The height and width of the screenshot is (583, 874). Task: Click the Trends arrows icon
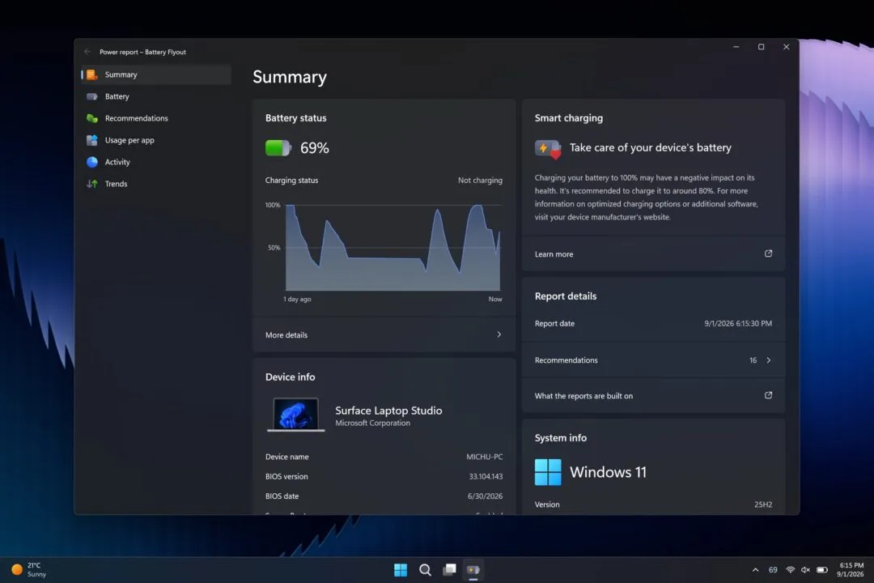(x=92, y=184)
